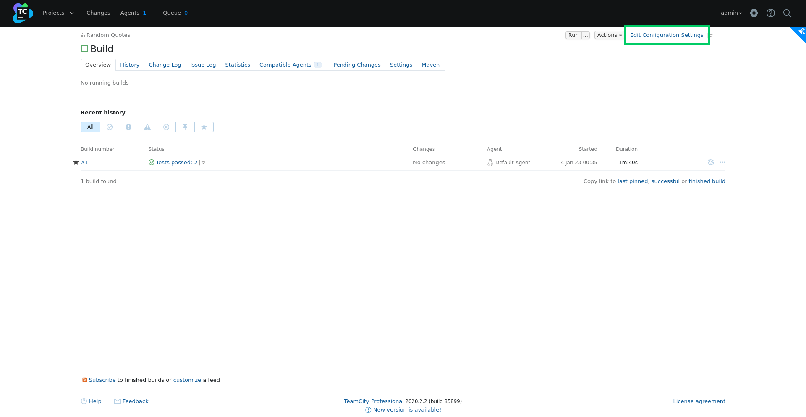This screenshot has width=806, height=417.
Task: Filter history by successful builds icon
Action: pyautogui.click(x=110, y=127)
